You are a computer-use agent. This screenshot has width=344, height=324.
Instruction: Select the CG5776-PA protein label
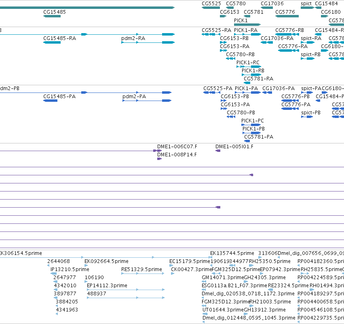[296, 105]
